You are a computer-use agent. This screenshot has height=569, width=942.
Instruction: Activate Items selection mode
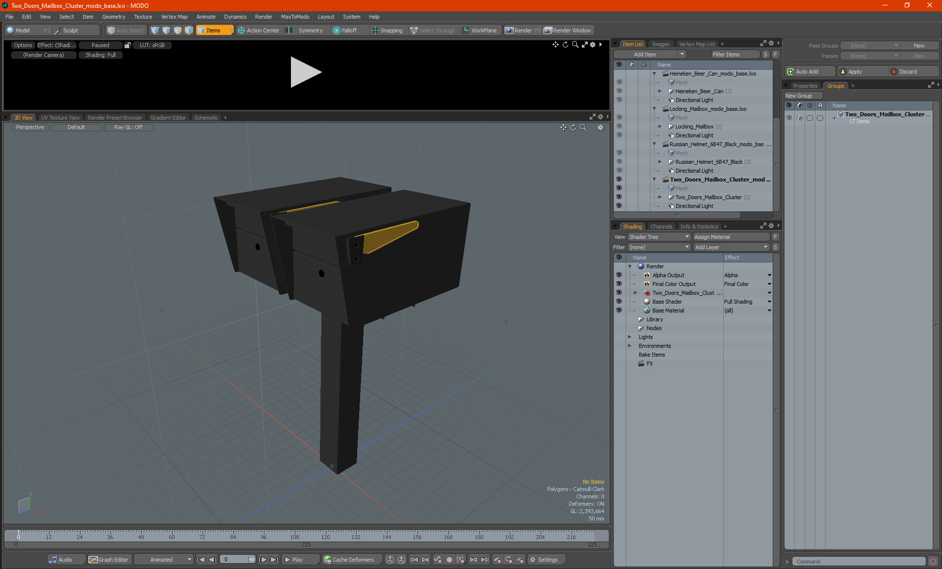[x=214, y=30]
